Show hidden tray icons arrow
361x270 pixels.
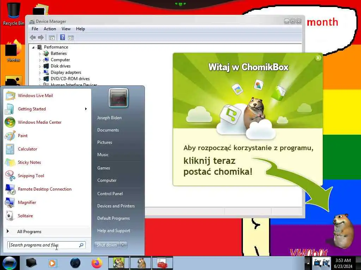pos(308,263)
